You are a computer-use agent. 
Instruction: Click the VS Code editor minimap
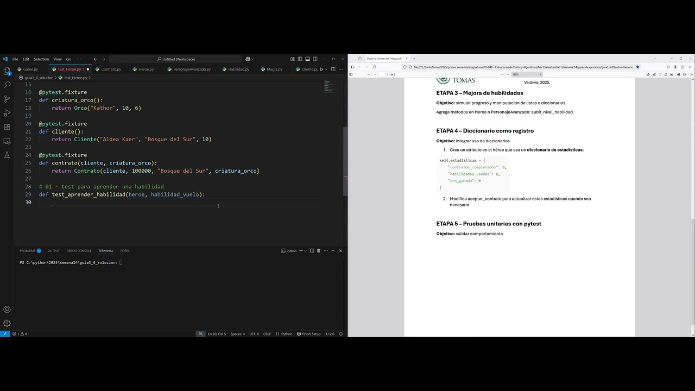[x=332, y=87]
